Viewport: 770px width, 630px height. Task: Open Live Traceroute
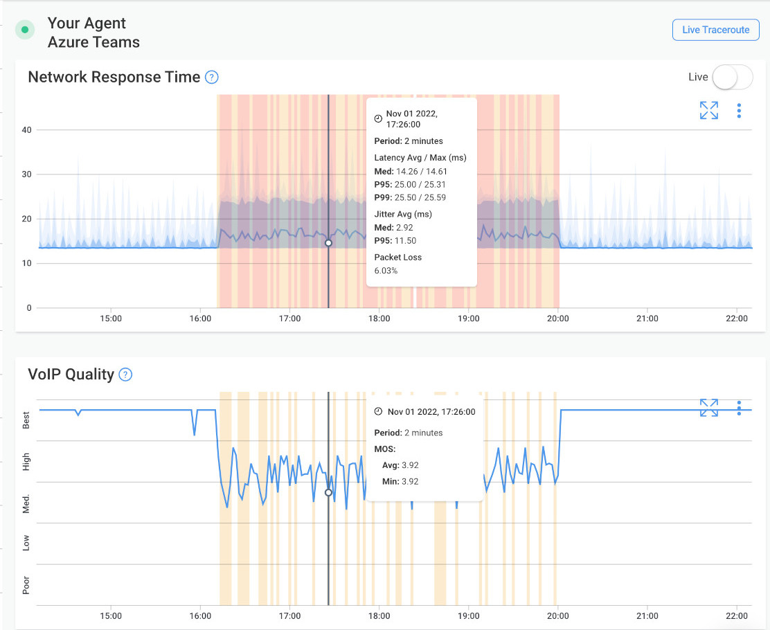[x=715, y=30]
